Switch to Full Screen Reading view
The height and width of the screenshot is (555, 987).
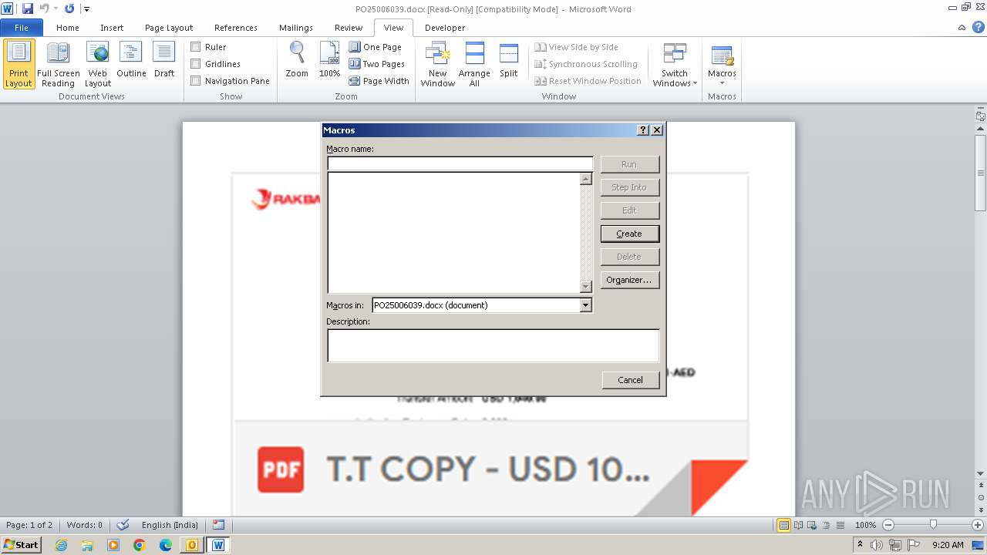pyautogui.click(x=58, y=64)
